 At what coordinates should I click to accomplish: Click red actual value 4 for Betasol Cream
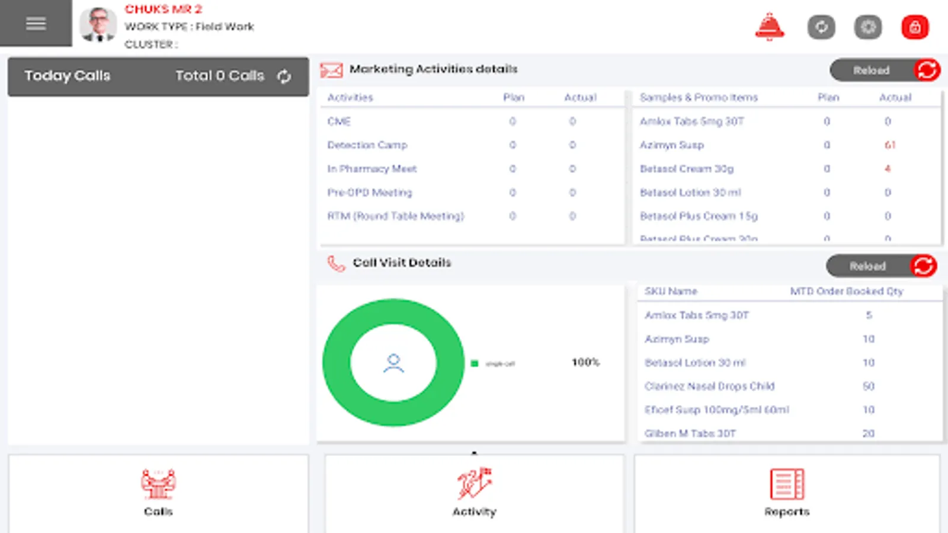coord(888,168)
